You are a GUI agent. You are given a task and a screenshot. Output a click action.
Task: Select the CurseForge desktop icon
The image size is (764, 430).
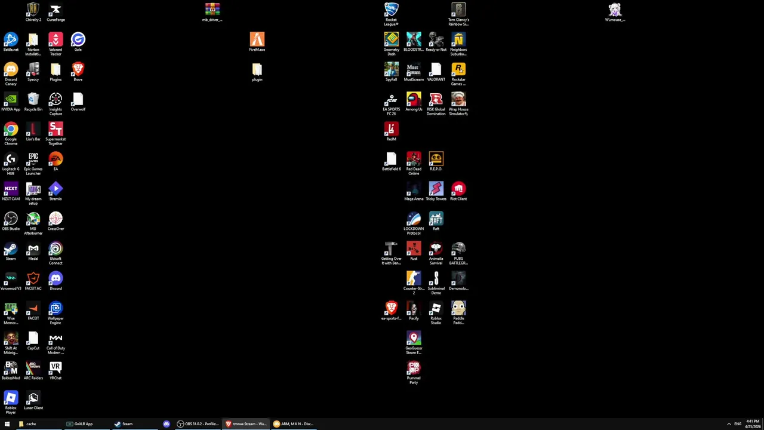point(56,12)
